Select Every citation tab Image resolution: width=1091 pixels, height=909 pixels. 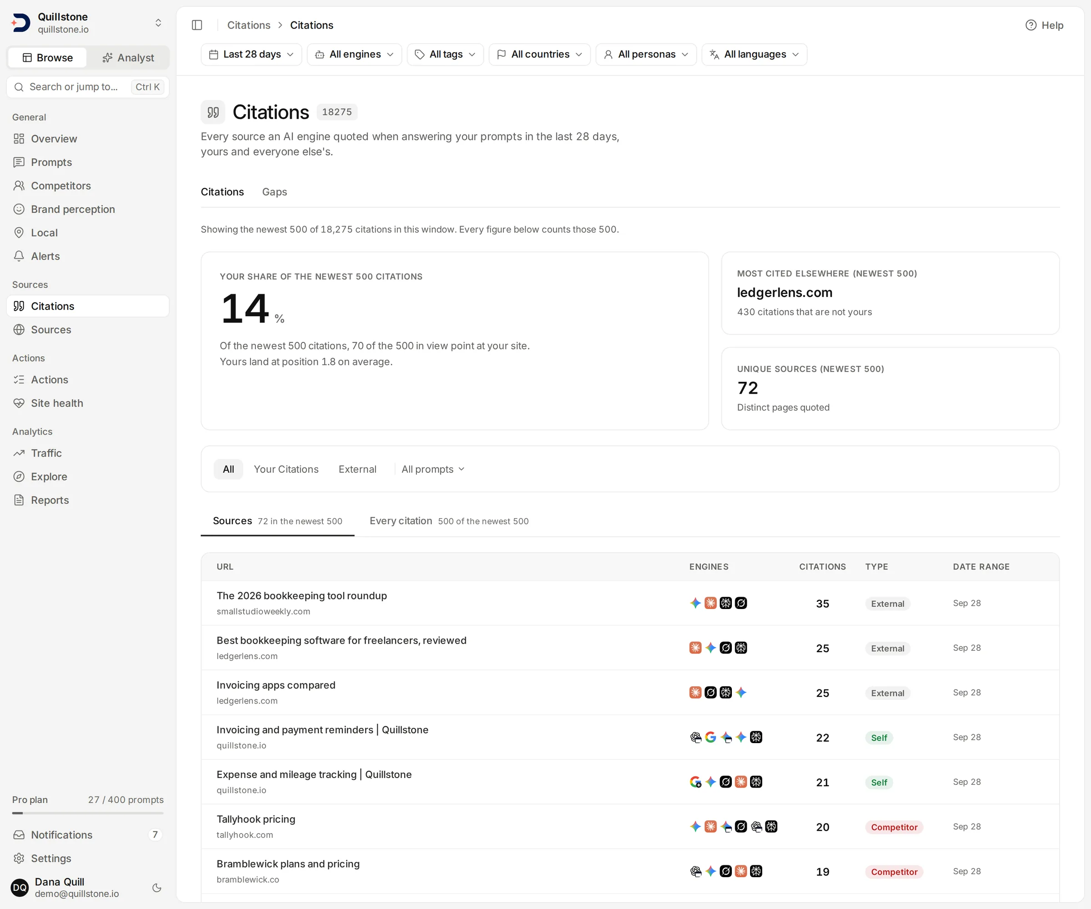pos(449,521)
